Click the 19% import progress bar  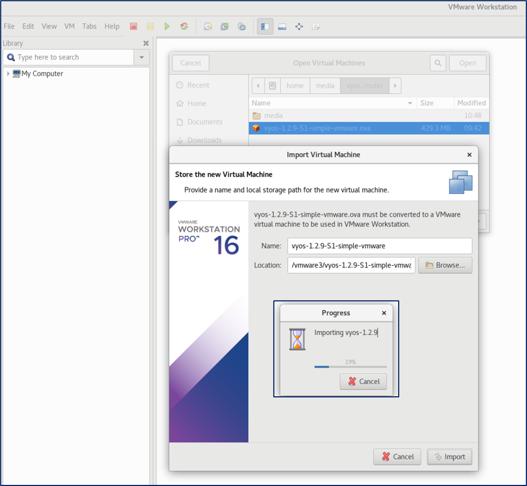pos(350,367)
